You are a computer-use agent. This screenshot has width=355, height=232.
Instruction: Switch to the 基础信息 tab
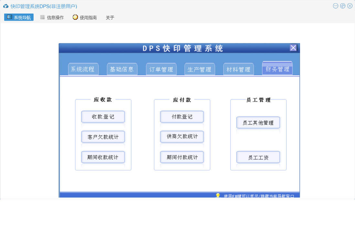click(x=122, y=69)
